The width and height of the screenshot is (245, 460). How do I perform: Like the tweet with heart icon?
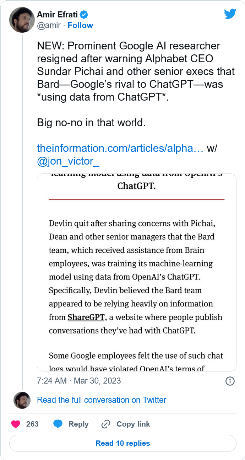coord(16,424)
